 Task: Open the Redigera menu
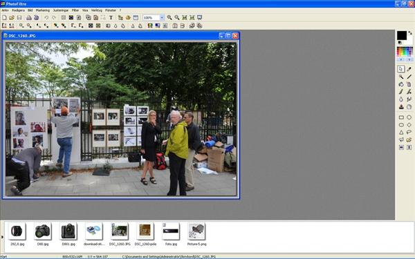point(18,10)
